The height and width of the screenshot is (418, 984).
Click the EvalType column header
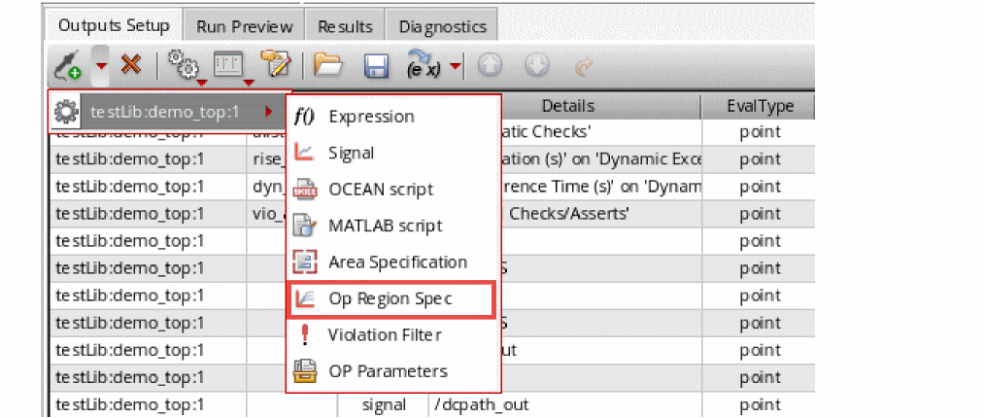click(x=760, y=106)
